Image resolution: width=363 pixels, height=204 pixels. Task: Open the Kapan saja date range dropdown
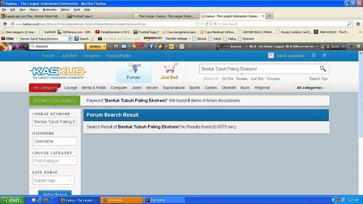pos(53,180)
